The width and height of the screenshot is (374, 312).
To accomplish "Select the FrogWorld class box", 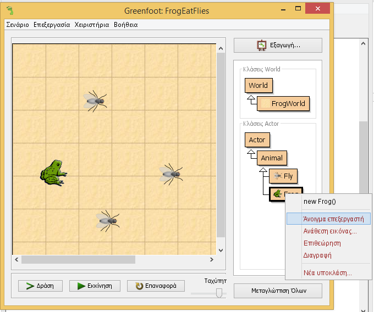I will [283, 104].
